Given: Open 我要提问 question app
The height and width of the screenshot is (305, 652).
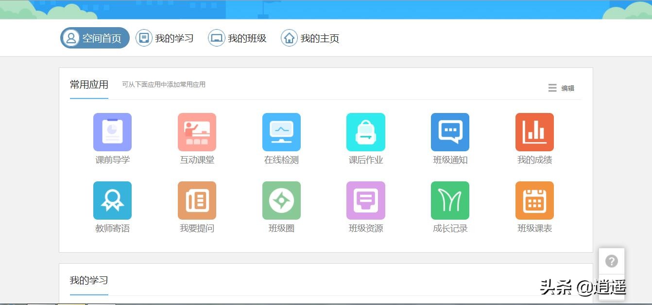Looking at the screenshot, I should pyautogui.click(x=197, y=200).
